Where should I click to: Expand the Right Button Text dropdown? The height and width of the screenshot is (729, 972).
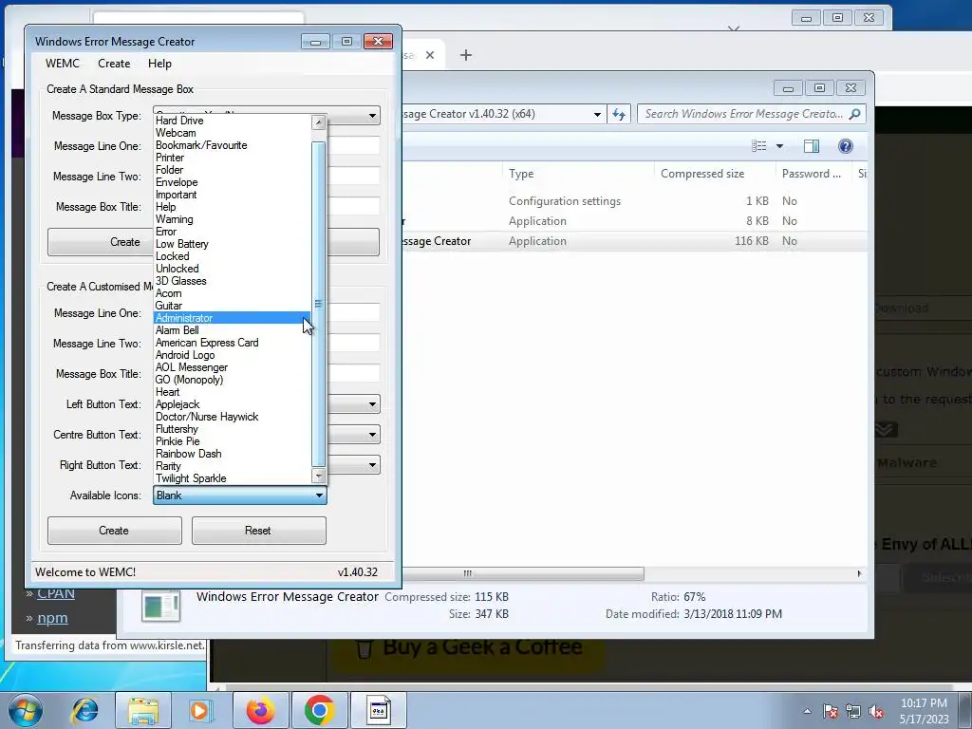coord(372,465)
